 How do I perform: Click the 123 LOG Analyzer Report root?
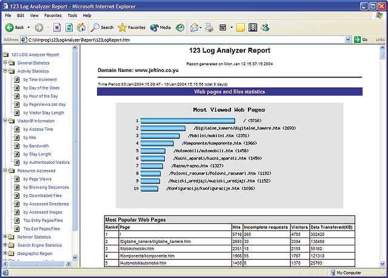[x=35, y=55]
